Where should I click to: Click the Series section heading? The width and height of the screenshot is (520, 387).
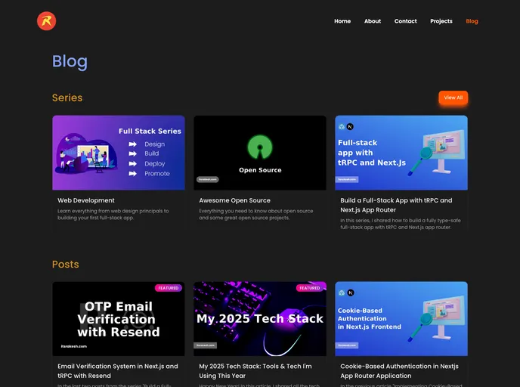tap(67, 98)
